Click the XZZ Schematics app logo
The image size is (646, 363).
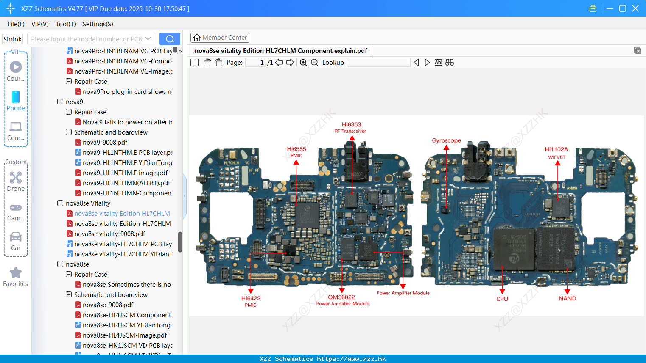11,8
